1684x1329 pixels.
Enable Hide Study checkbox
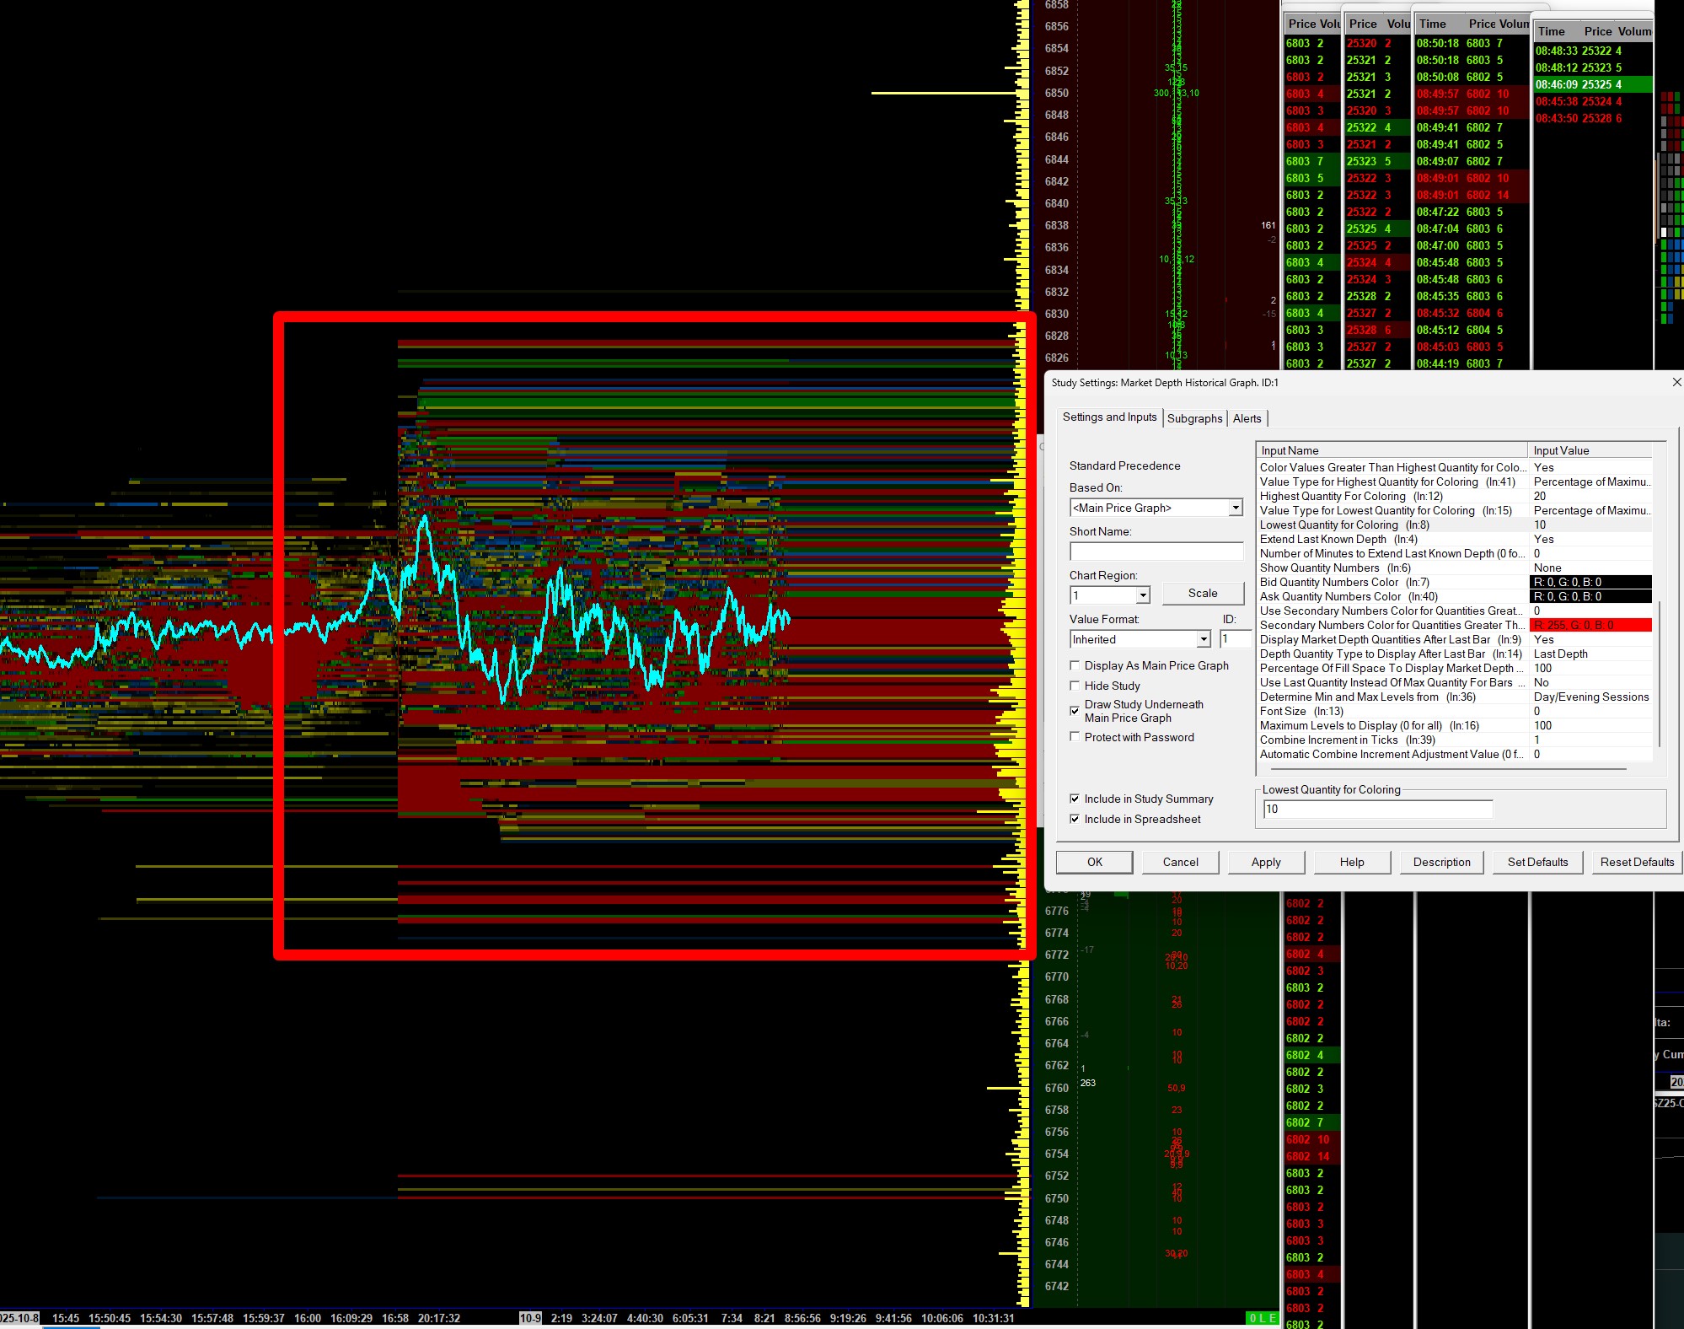click(1075, 686)
